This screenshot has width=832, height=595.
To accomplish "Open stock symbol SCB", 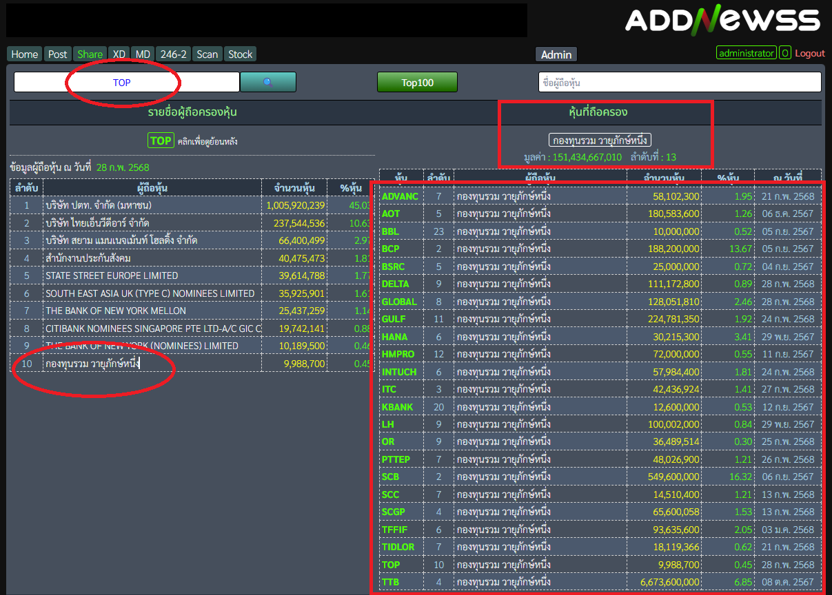I will pyautogui.click(x=390, y=477).
